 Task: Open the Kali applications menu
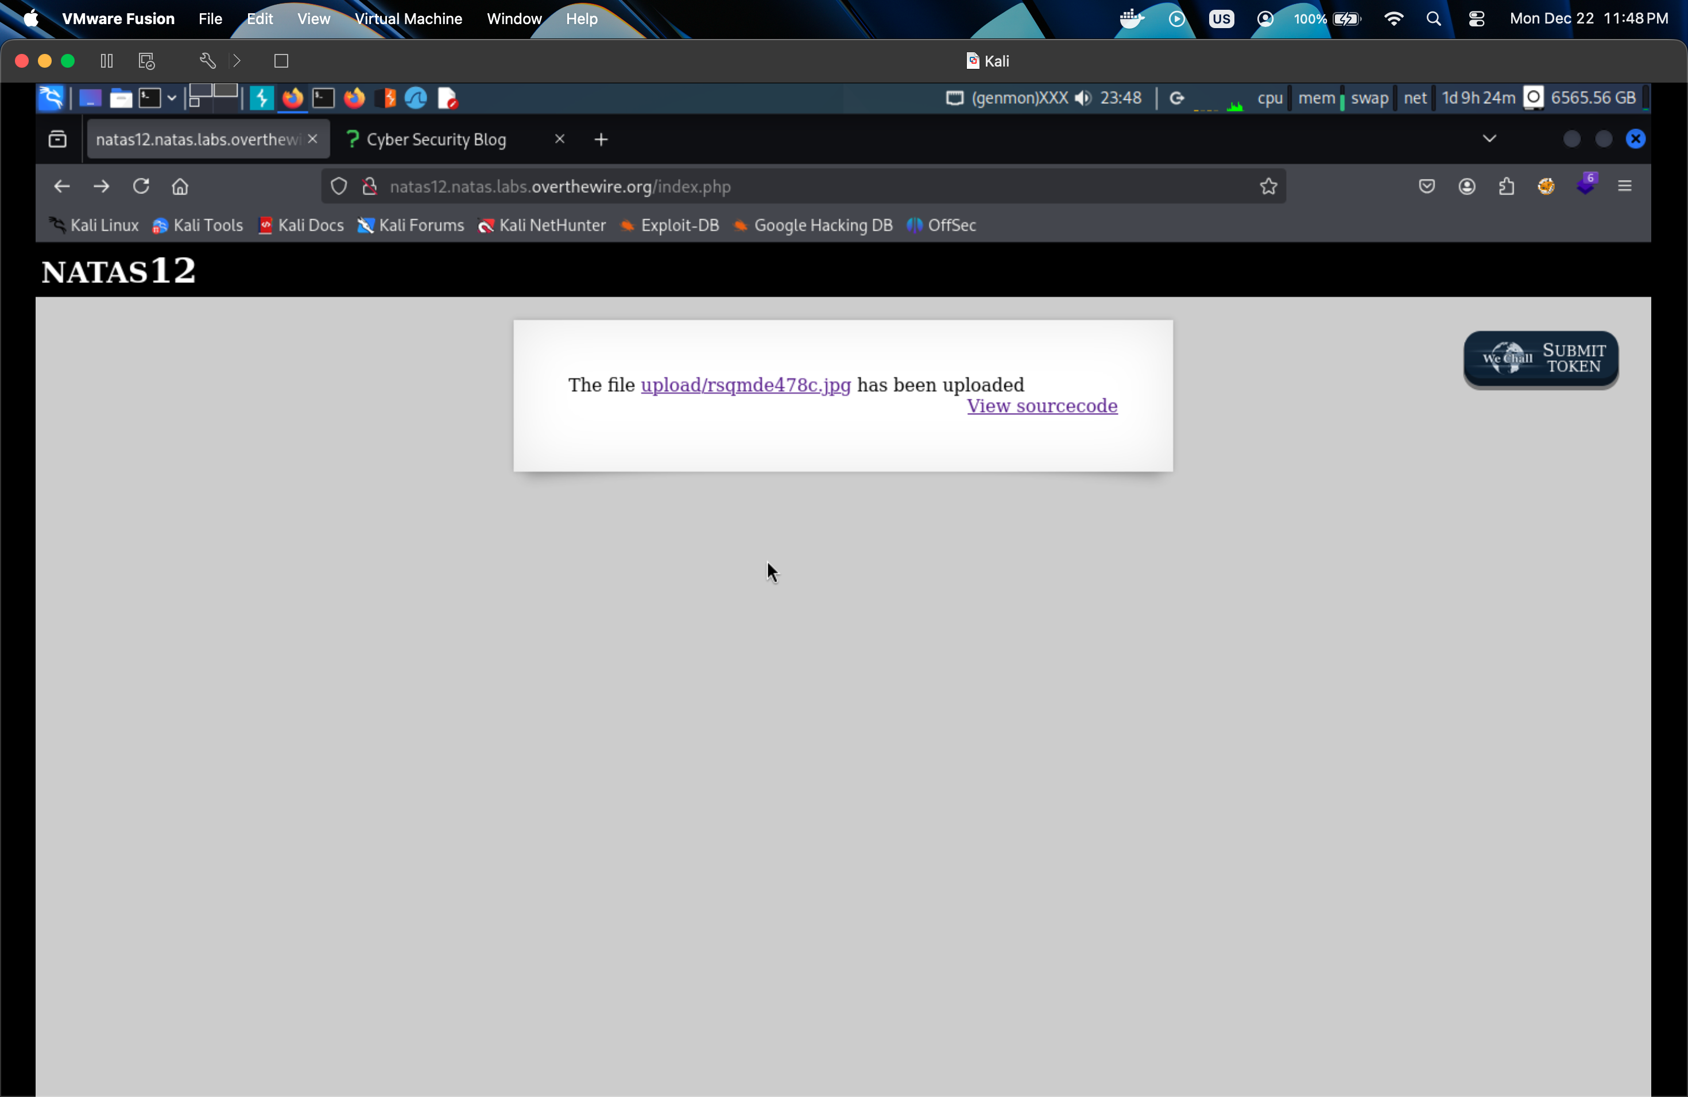(51, 98)
